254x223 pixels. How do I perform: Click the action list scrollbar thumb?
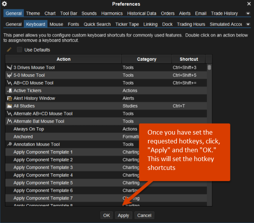coord(209,67)
